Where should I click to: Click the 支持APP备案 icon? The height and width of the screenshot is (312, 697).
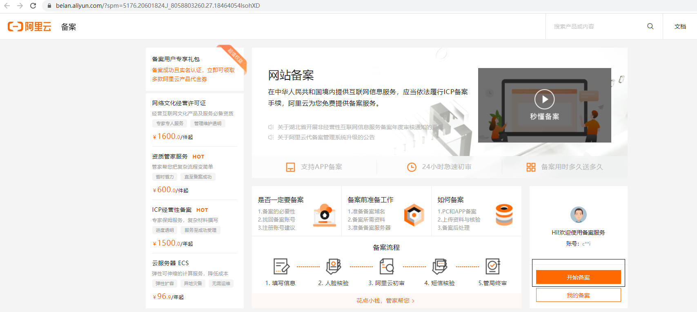[290, 167]
